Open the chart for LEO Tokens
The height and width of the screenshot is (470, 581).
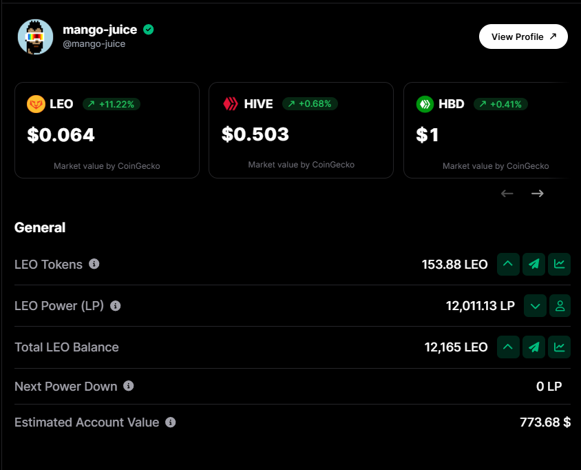(x=559, y=264)
